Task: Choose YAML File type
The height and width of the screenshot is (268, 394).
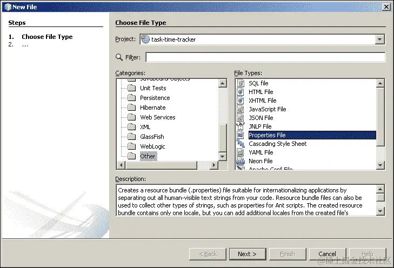Action: pos(261,152)
